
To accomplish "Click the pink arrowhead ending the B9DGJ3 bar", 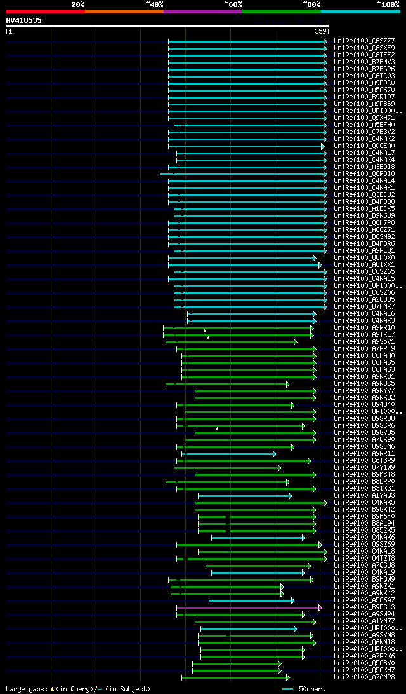I will (x=320, y=608).
